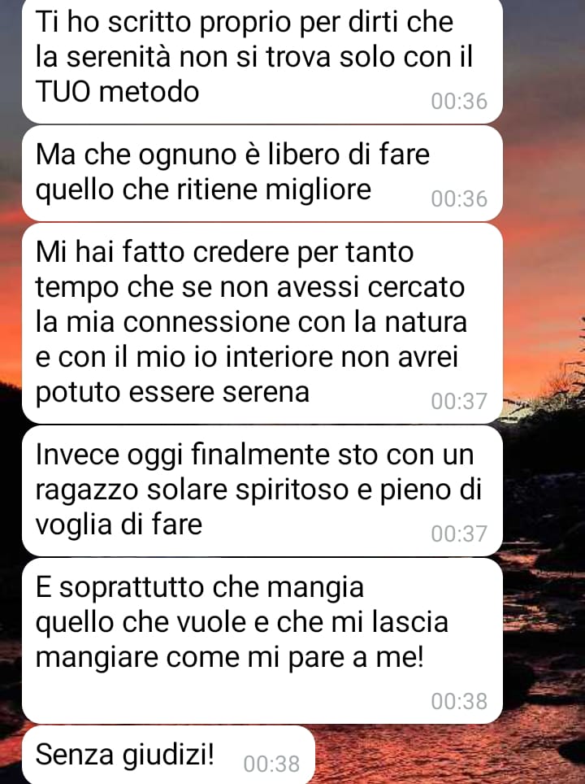Tap the sunset wallpaper right of the messages
Image resolution: width=585 pixels, height=784 pixels.
(x=544, y=350)
